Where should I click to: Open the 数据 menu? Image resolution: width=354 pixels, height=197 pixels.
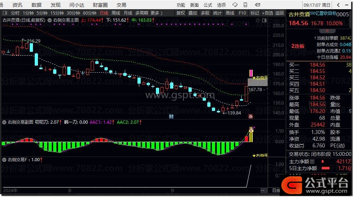pyautogui.click(x=36, y=5)
